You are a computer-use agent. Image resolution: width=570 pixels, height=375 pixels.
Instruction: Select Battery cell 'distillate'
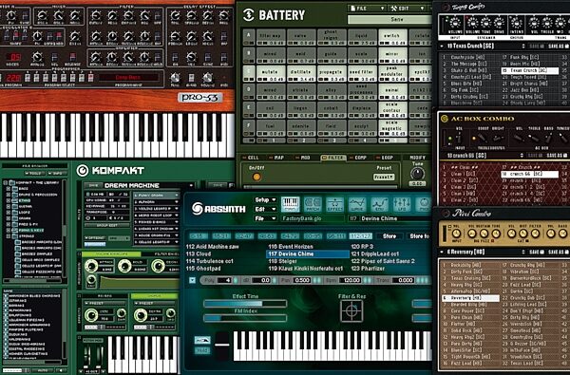[301, 74]
